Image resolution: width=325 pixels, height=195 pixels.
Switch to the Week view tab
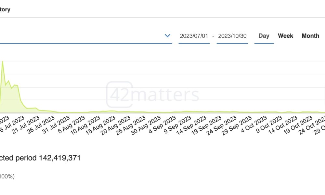pos(285,36)
